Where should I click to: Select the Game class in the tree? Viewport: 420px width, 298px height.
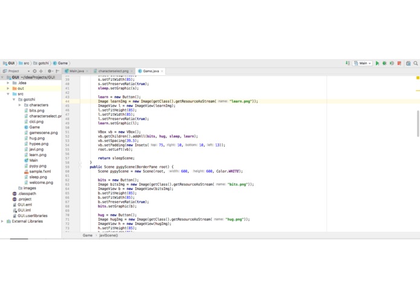coord(34,127)
